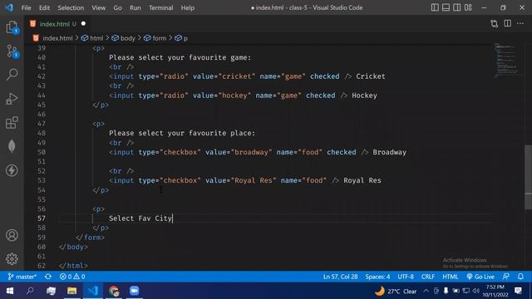Open the Terminal menu
Viewport: 532px width, 299px height.
(x=160, y=7)
